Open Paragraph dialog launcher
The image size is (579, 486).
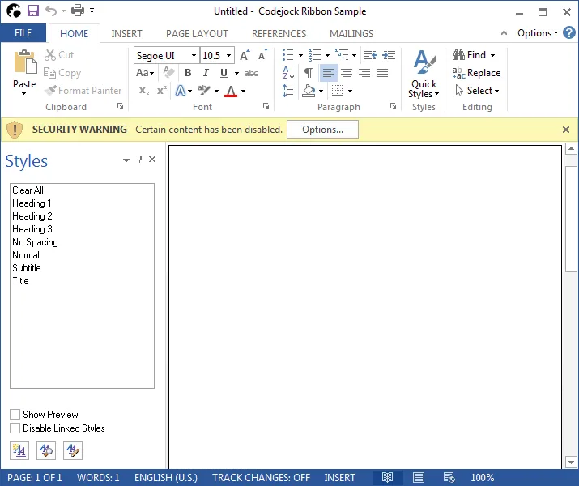click(393, 106)
